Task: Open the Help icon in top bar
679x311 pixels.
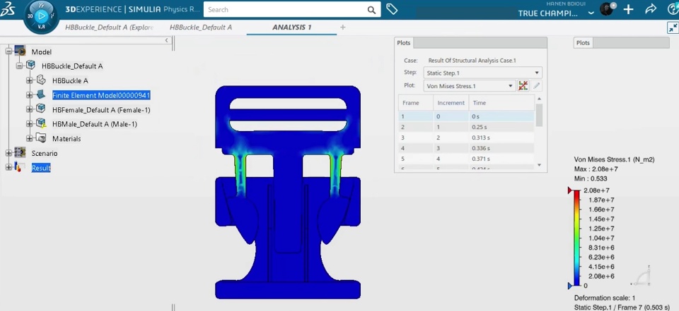Action: (x=674, y=9)
